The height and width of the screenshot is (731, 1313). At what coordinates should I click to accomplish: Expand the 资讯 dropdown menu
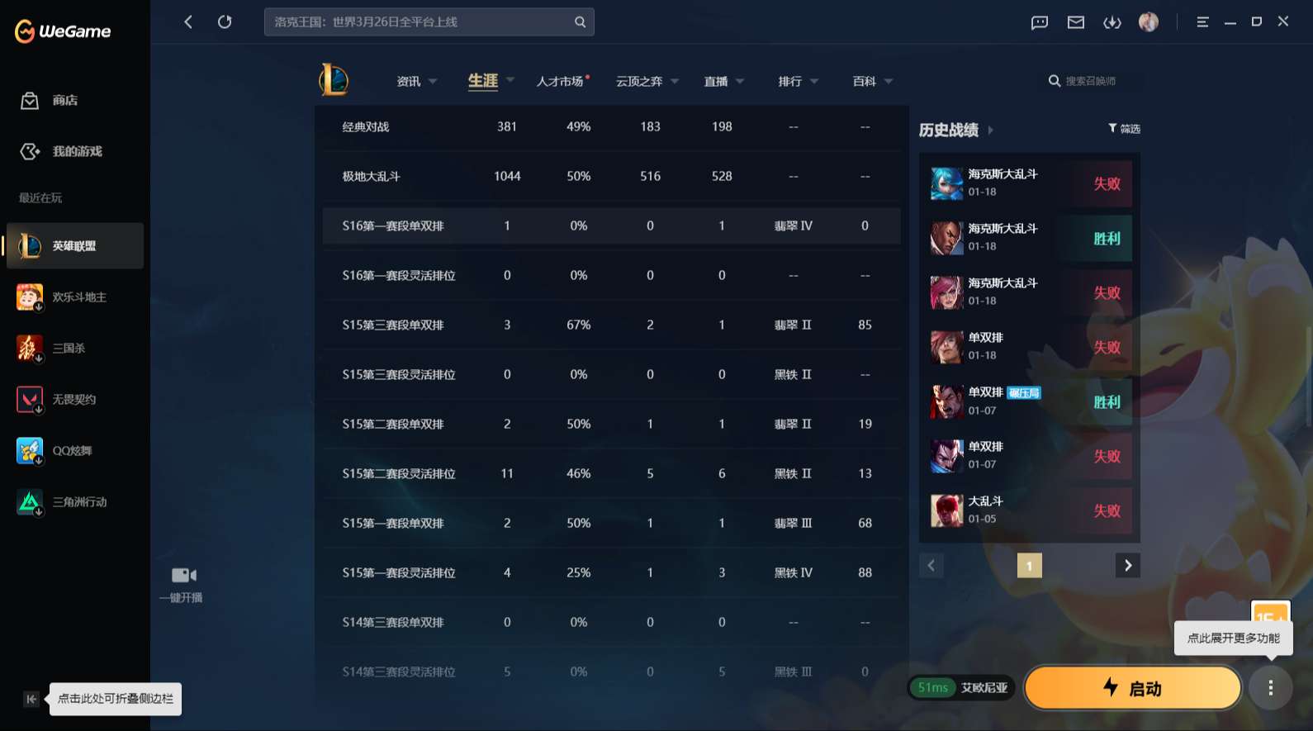416,82
